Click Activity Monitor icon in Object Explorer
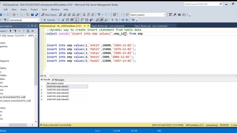Image resolution: width=237 pixels, height=133 pixels. pos(33,31)
